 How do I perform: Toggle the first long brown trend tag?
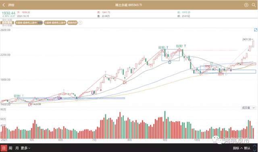tap(29, 23)
